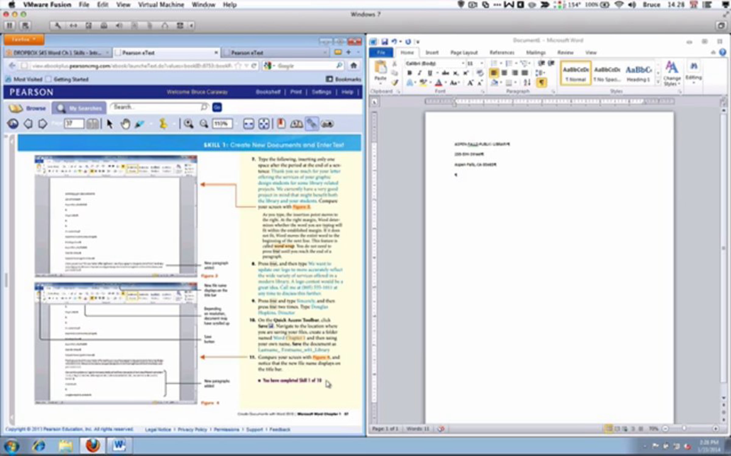Switch to the Page Layout ribbon tab
This screenshot has width=731, height=456.
464,53
